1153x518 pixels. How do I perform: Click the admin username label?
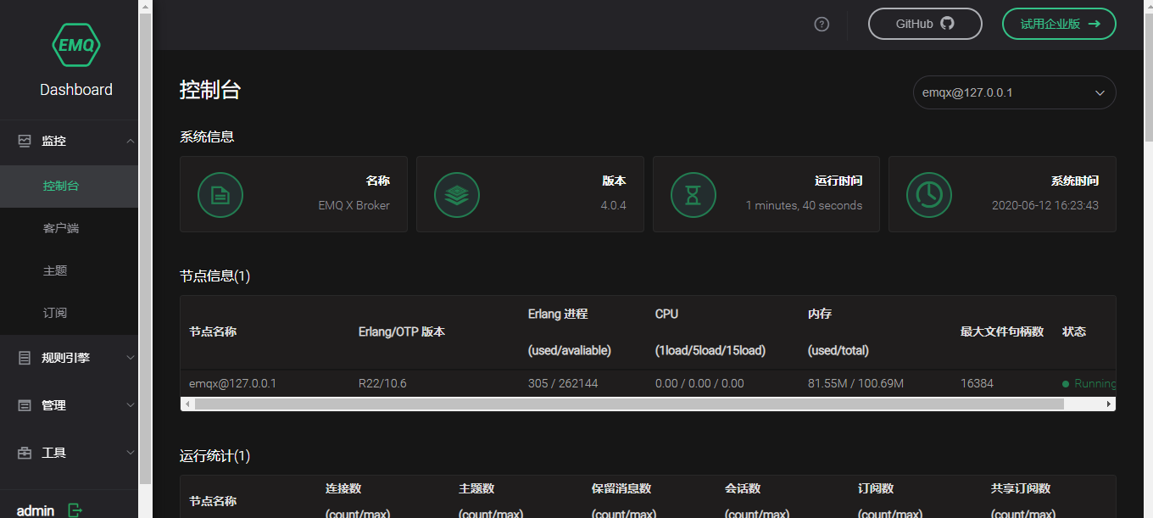tap(36, 510)
